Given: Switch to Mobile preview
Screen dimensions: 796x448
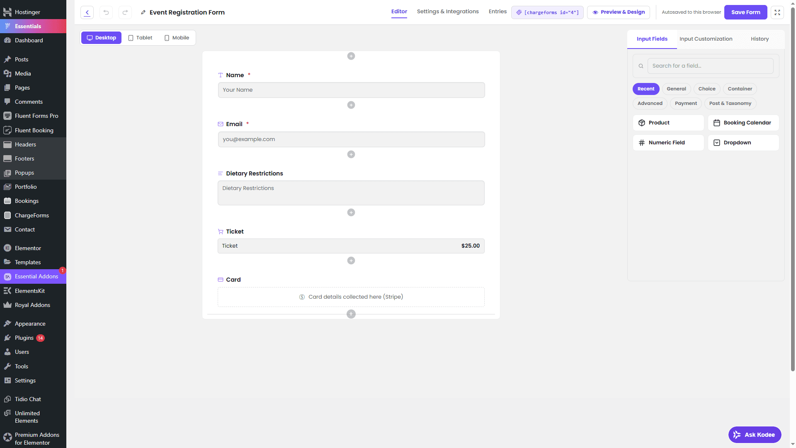Looking at the screenshot, I should tap(177, 38).
